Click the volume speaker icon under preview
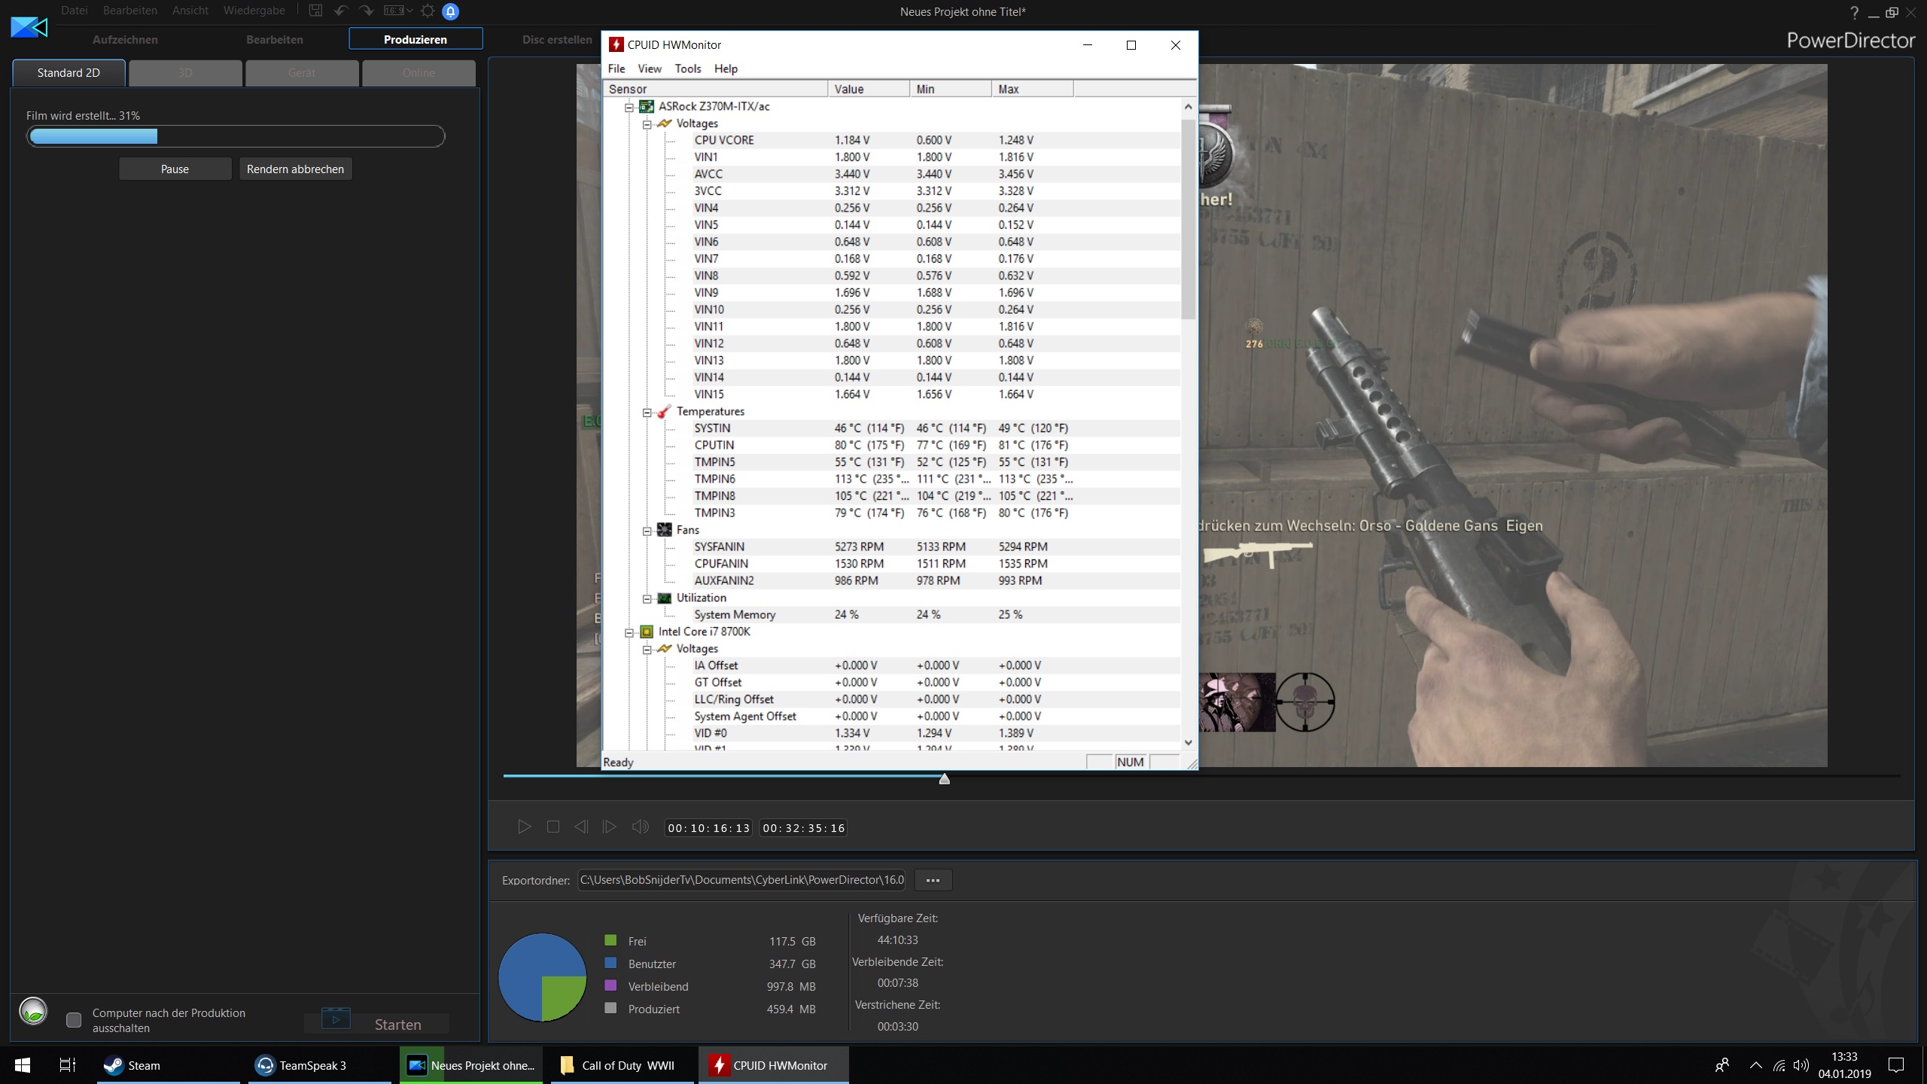The width and height of the screenshot is (1927, 1084). point(640,827)
